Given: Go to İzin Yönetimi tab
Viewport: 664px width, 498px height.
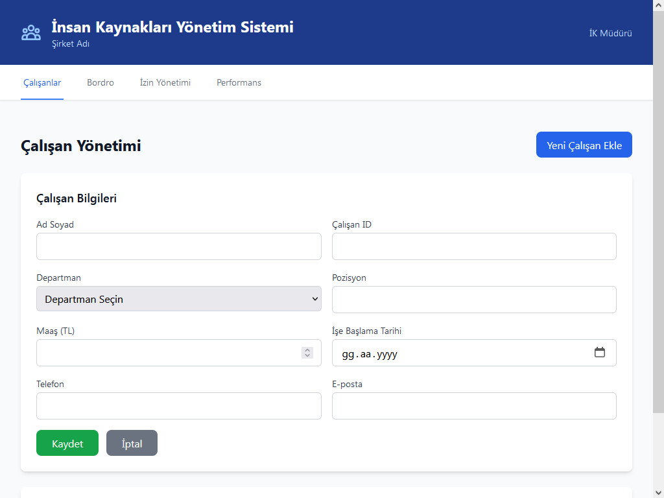Looking at the screenshot, I should click(165, 82).
